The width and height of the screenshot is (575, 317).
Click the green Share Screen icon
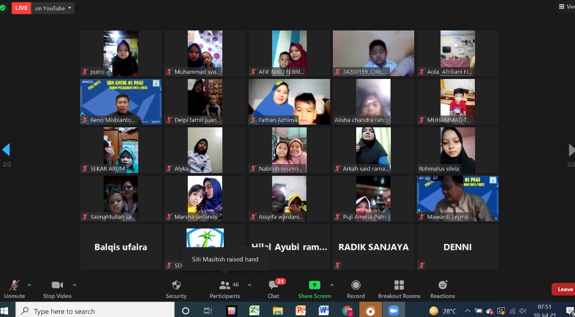tap(314, 285)
